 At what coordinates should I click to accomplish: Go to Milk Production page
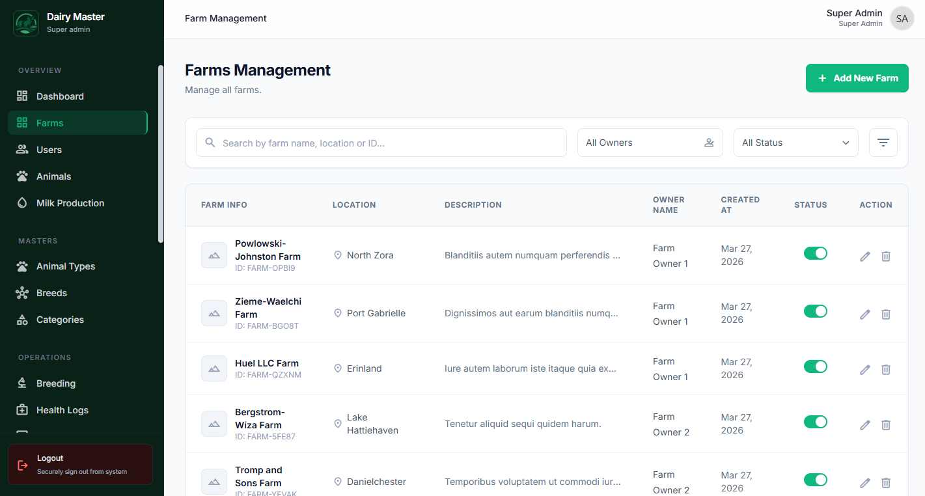[70, 203]
